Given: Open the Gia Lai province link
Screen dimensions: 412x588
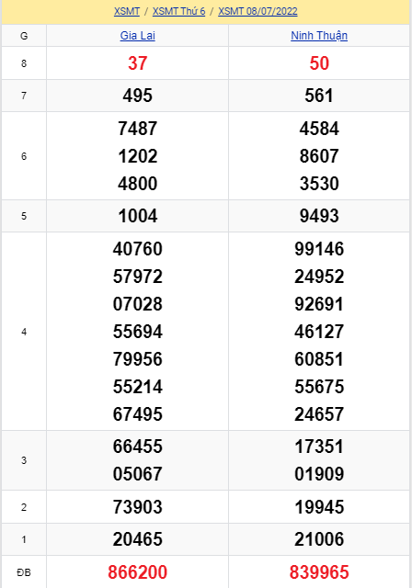Looking at the screenshot, I should click(x=137, y=36).
